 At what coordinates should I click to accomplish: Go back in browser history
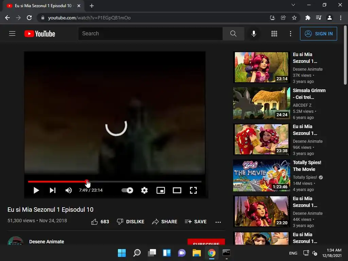(7, 18)
